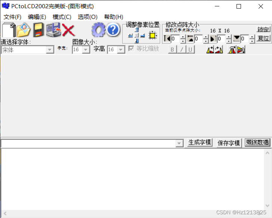Flip the glyph vertically
This screenshot has width=272, height=218.
(x=241, y=50)
